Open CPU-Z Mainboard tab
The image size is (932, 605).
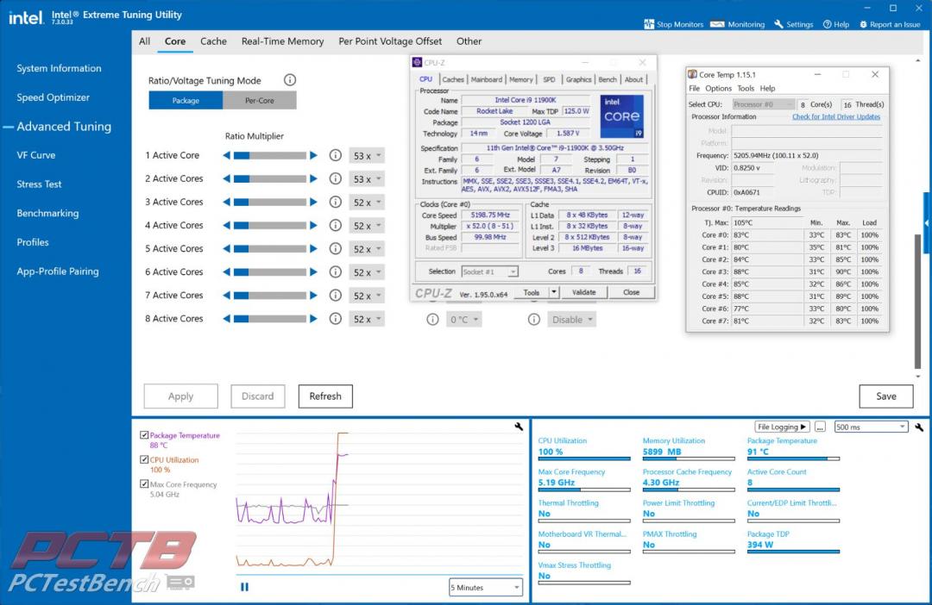coord(486,79)
